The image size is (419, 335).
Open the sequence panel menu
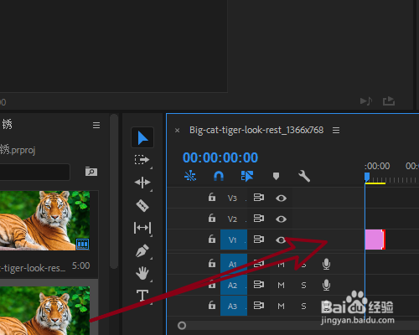[336, 130]
